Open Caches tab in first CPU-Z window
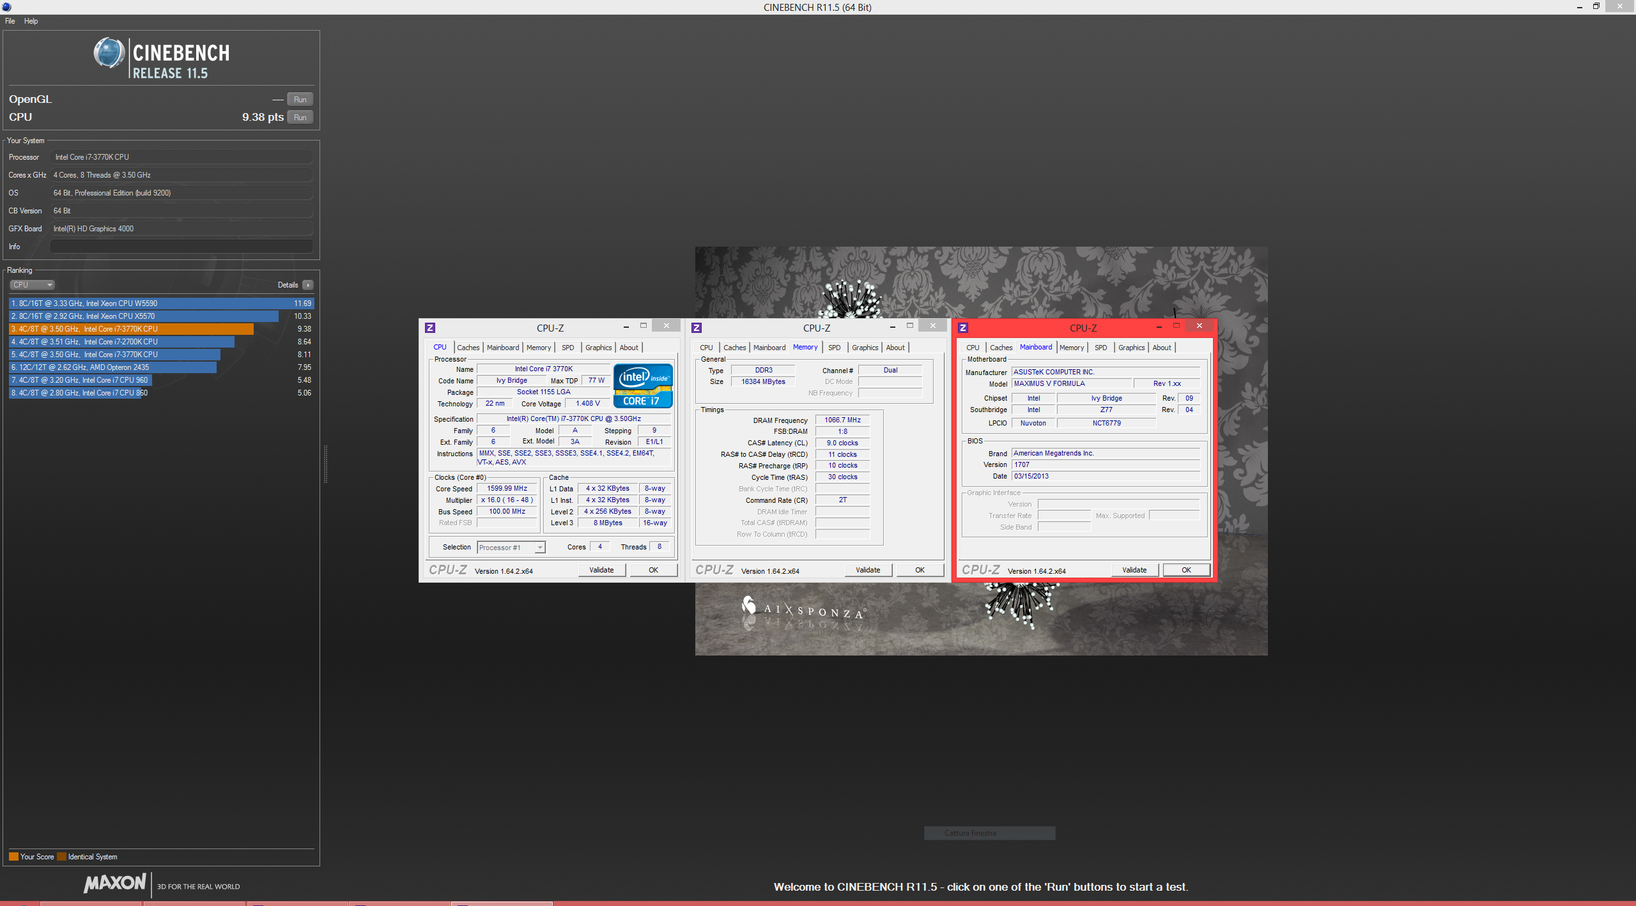 [468, 348]
